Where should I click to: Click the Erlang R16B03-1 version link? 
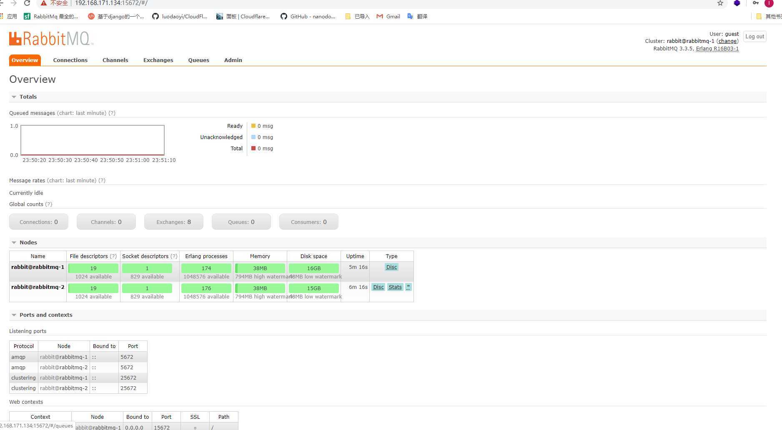[717, 49]
